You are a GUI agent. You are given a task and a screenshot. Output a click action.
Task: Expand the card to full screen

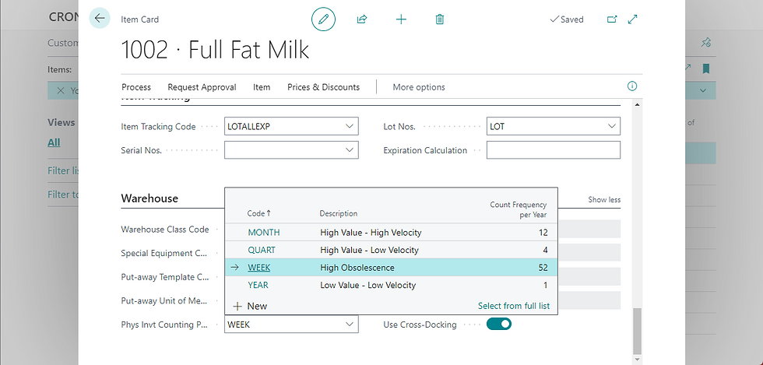(632, 19)
